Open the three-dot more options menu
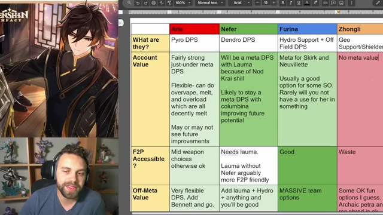This screenshot has height=215, width=383. 352,3
